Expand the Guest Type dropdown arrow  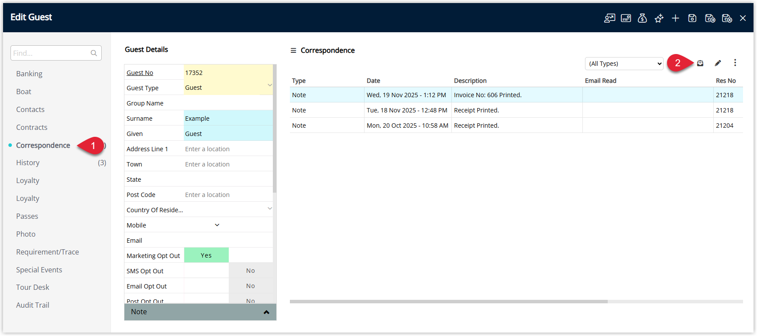pyautogui.click(x=270, y=85)
